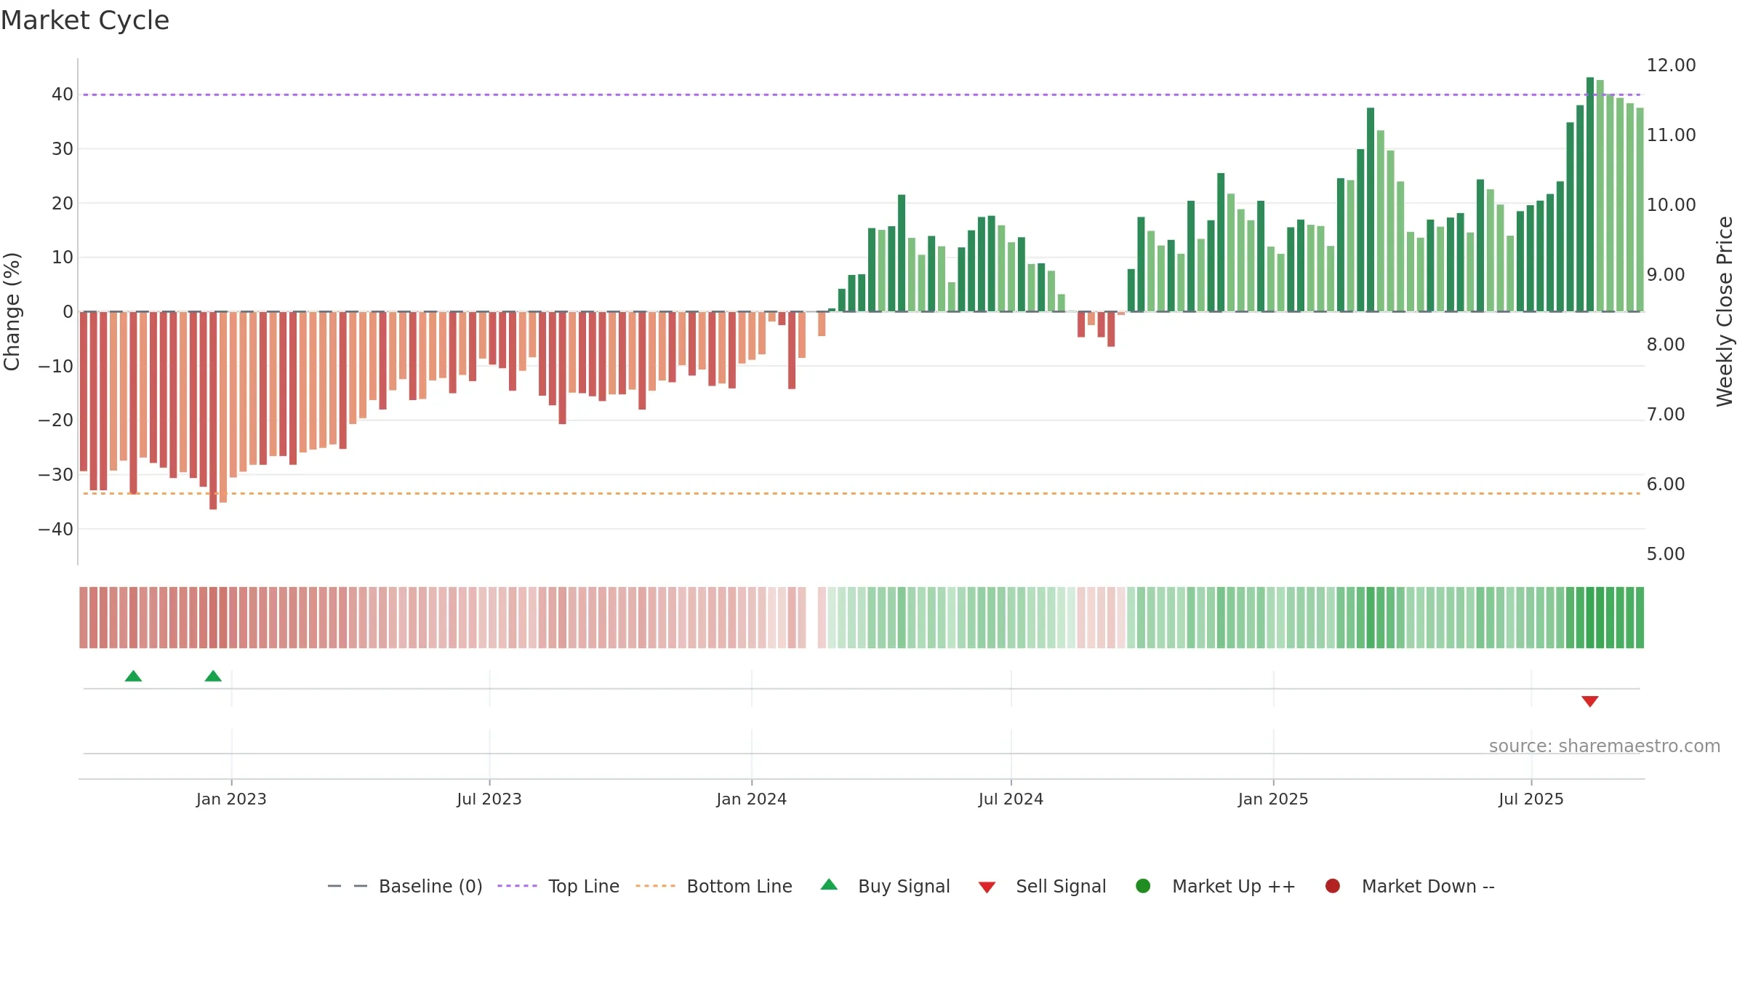Click the Jan 2025 x-axis label
The image size is (1745, 982).
(1273, 799)
